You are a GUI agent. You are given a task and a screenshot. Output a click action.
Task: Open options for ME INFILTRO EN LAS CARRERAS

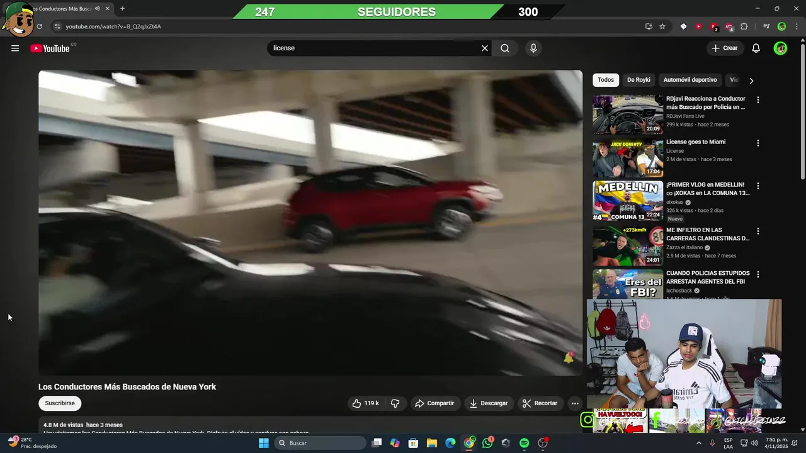pyautogui.click(x=758, y=231)
